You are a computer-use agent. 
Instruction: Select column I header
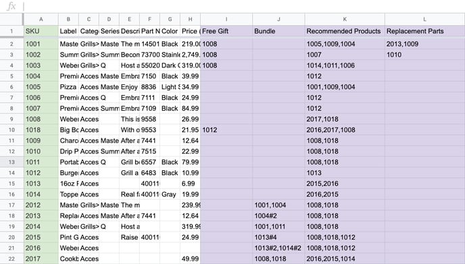point(226,20)
